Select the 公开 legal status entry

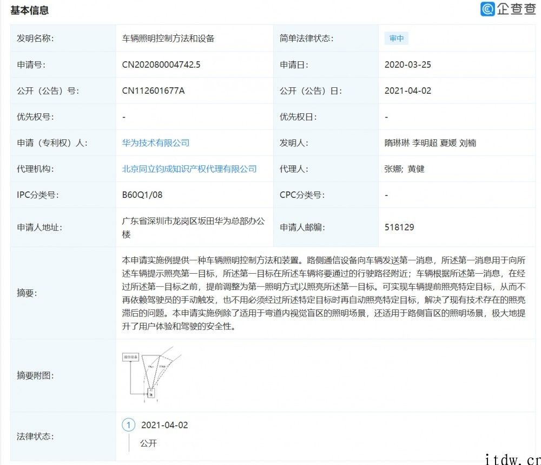tap(148, 443)
